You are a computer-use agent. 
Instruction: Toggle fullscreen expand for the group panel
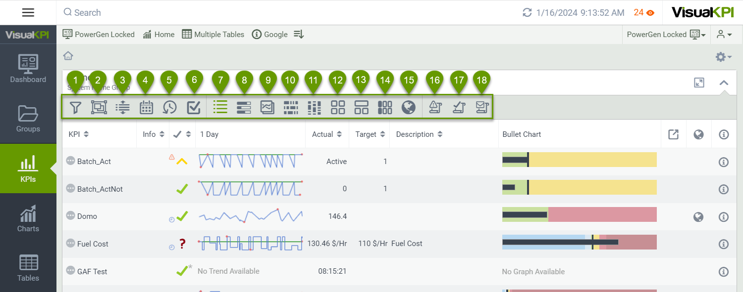tap(699, 83)
